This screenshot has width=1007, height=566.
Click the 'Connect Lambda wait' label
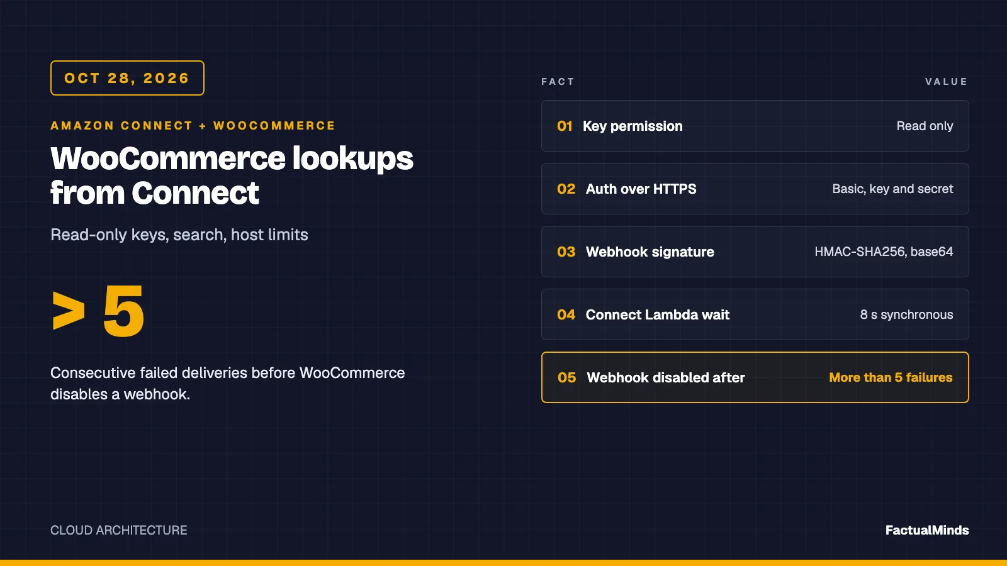pos(657,314)
